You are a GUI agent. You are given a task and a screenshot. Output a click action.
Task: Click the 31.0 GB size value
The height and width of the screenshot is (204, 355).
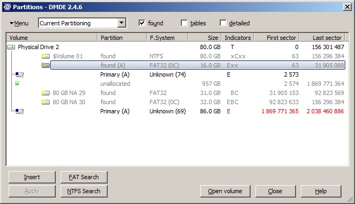[210, 93]
